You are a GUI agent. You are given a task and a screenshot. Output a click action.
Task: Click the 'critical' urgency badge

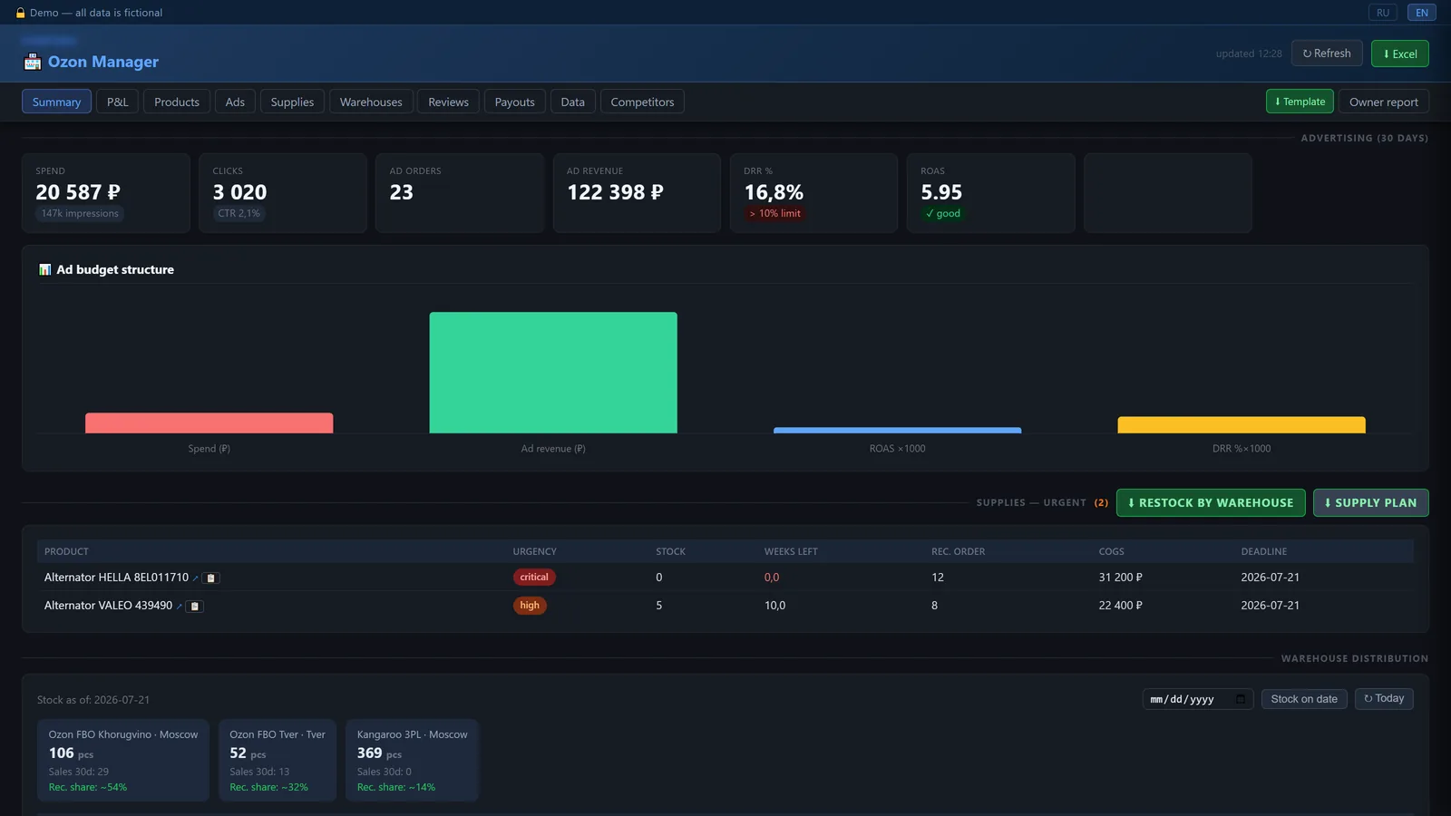tap(534, 578)
